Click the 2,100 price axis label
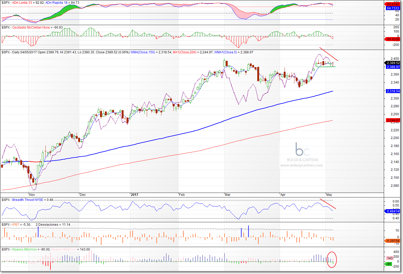 (x=395, y=178)
